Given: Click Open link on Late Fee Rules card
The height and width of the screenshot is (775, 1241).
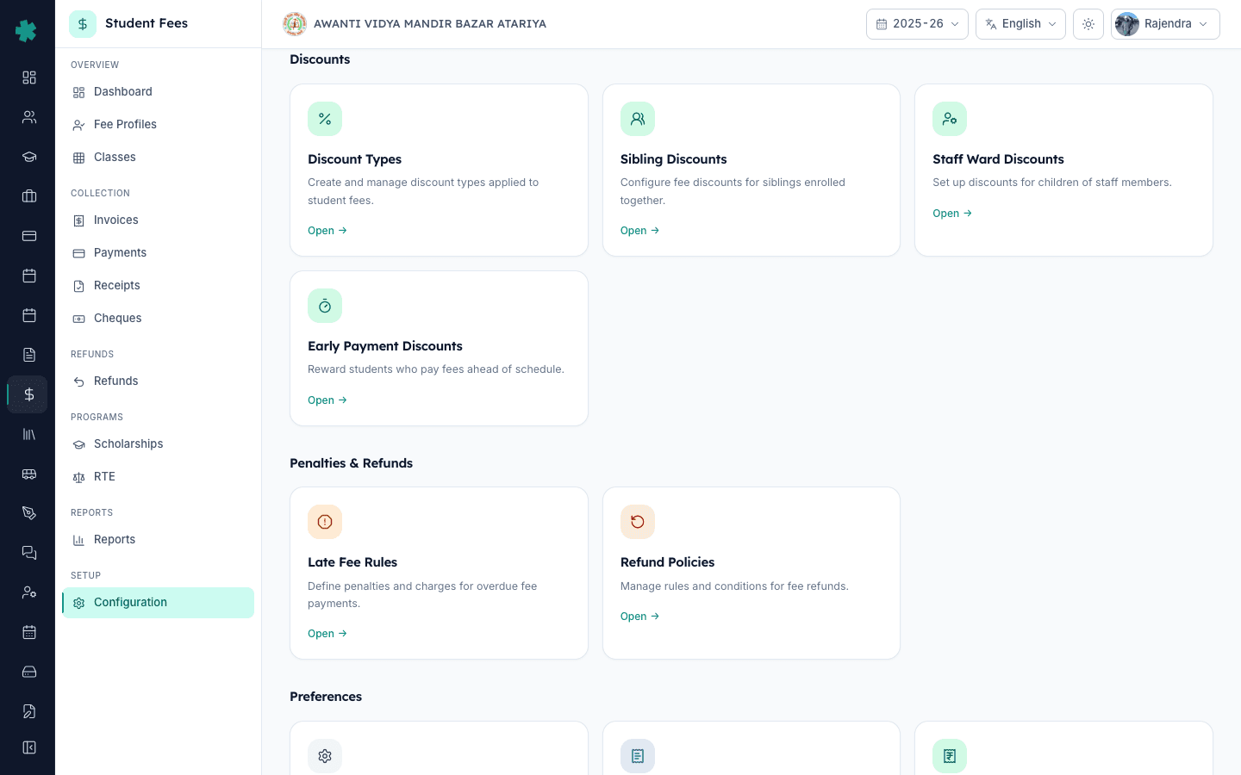Looking at the screenshot, I should [x=327, y=634].
